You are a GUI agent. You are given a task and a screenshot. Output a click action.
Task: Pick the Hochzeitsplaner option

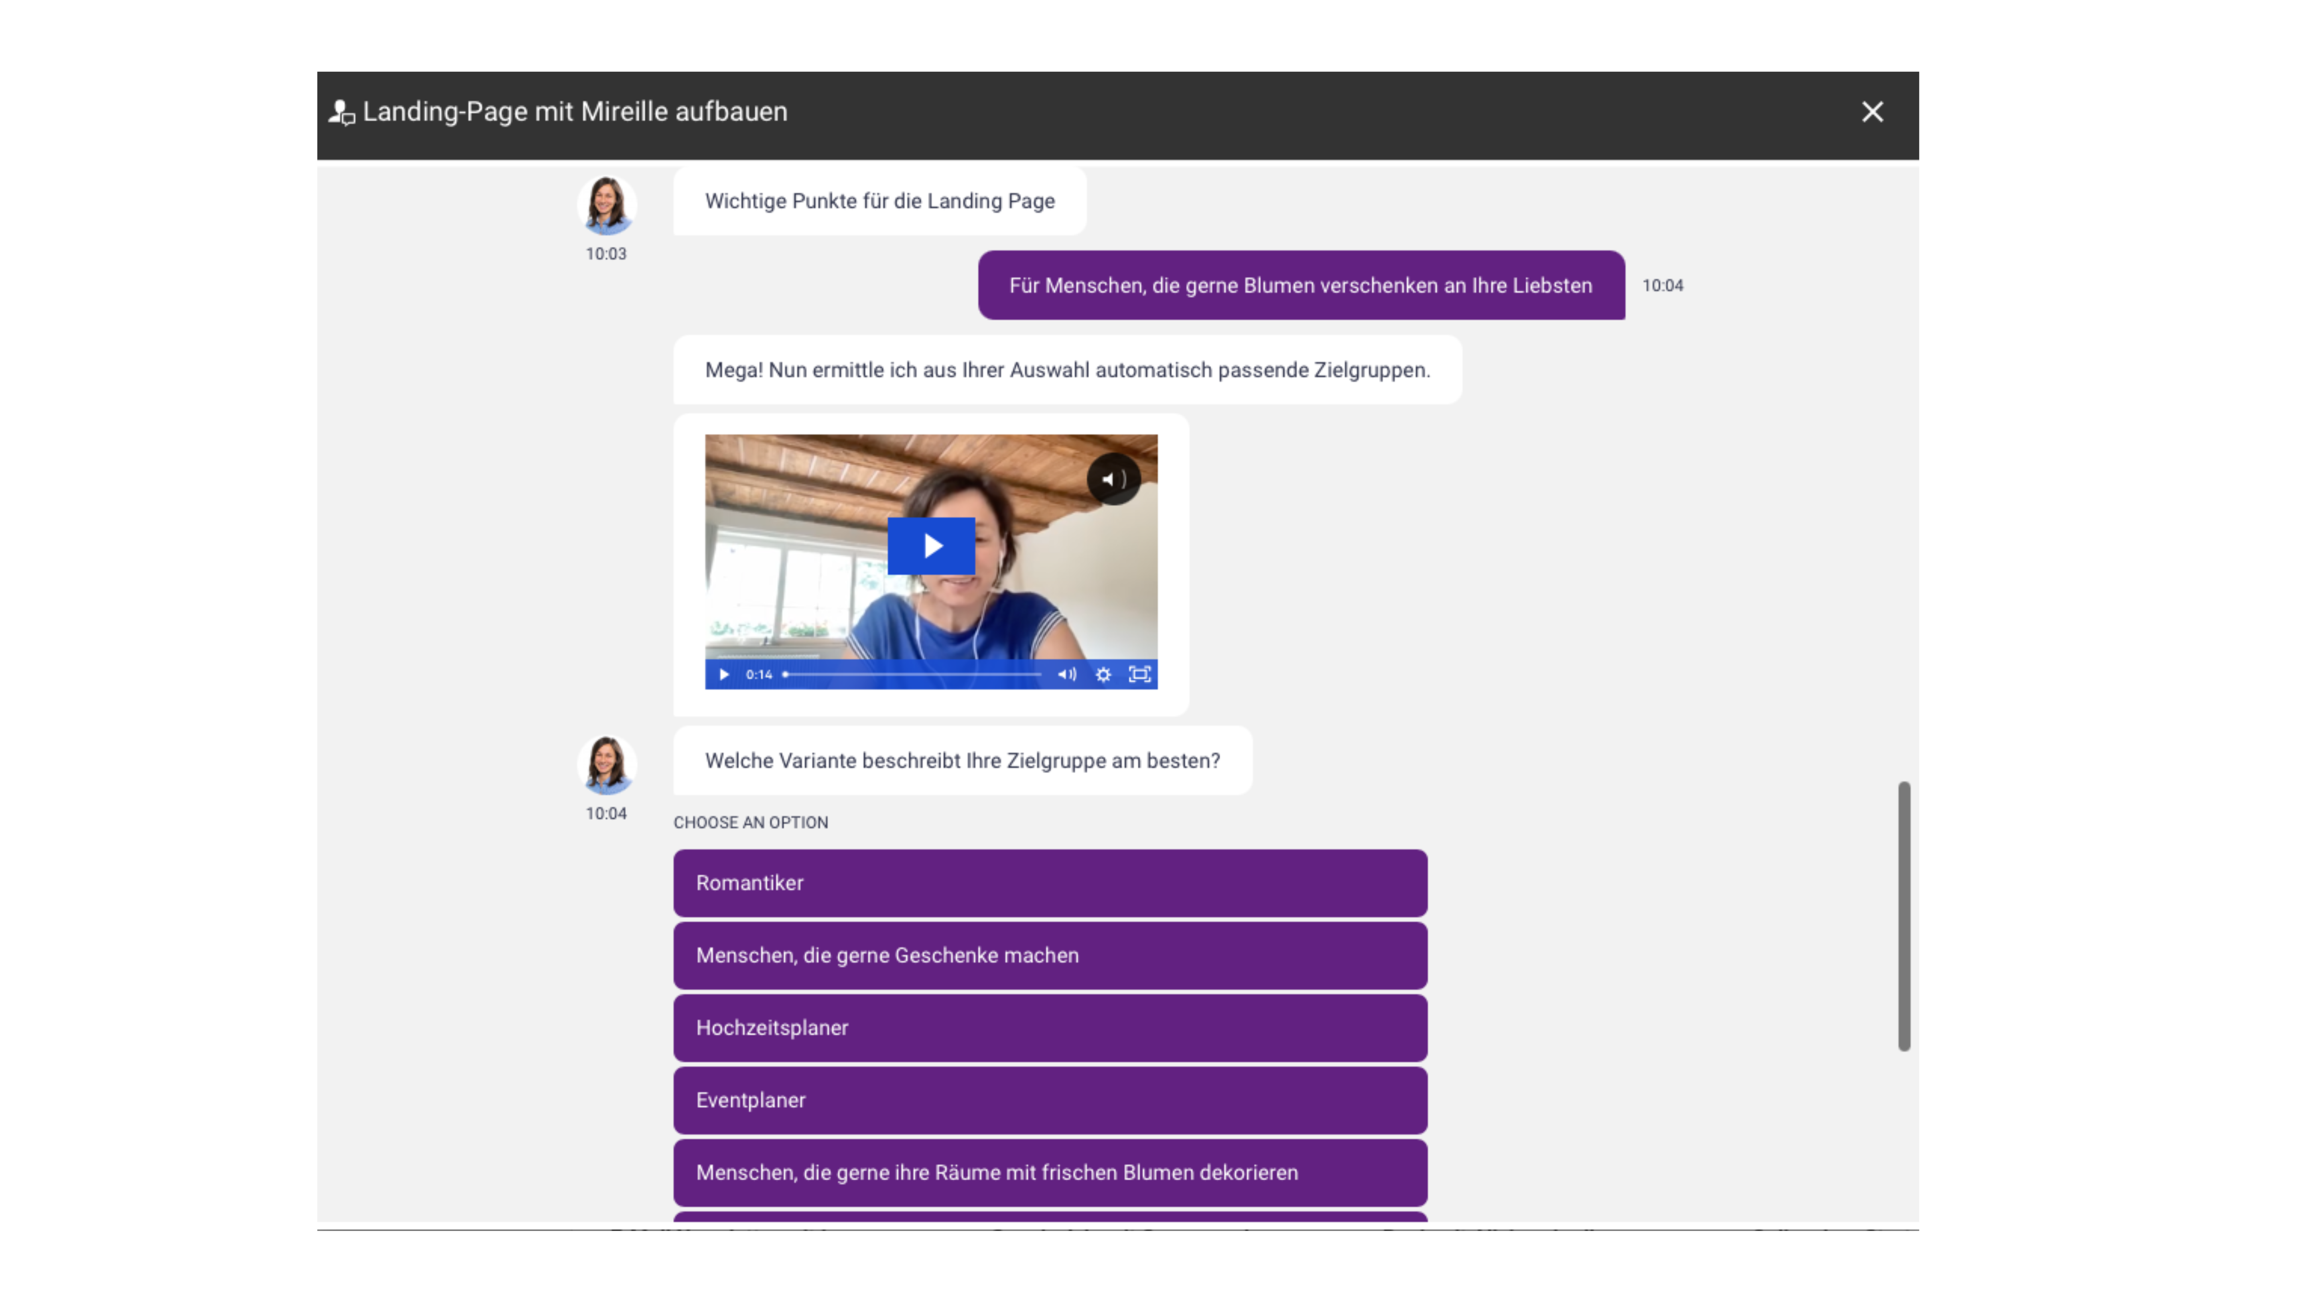pos(1050,1027)
